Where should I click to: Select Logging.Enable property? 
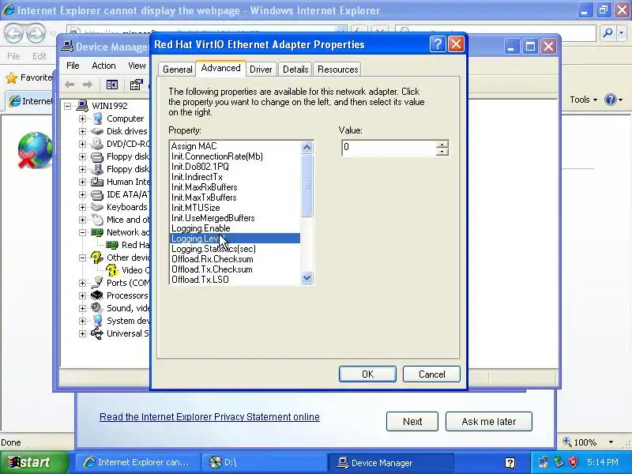click(201, 228)
